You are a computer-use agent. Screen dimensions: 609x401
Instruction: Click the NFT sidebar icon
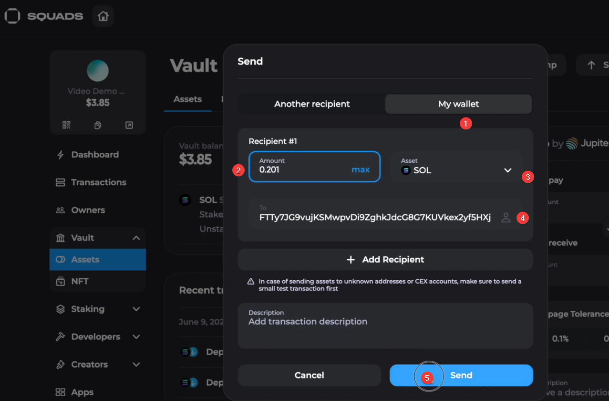pyautogui.click(x=61, y=282)
